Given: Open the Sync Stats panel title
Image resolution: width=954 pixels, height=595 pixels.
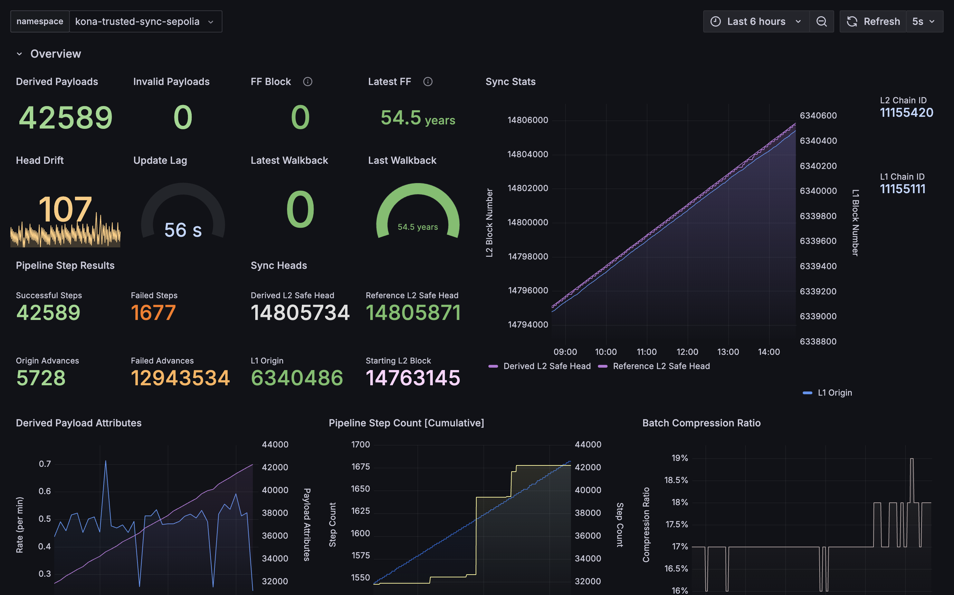Looking at the screenshot, I should 510,82.
